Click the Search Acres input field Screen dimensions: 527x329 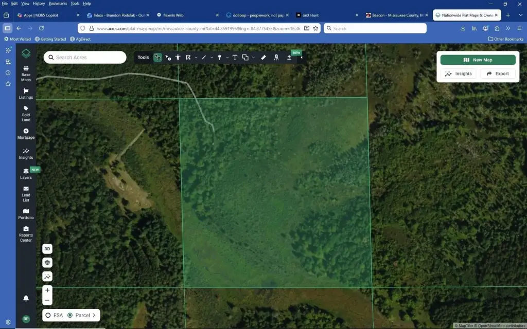[85, 58]
